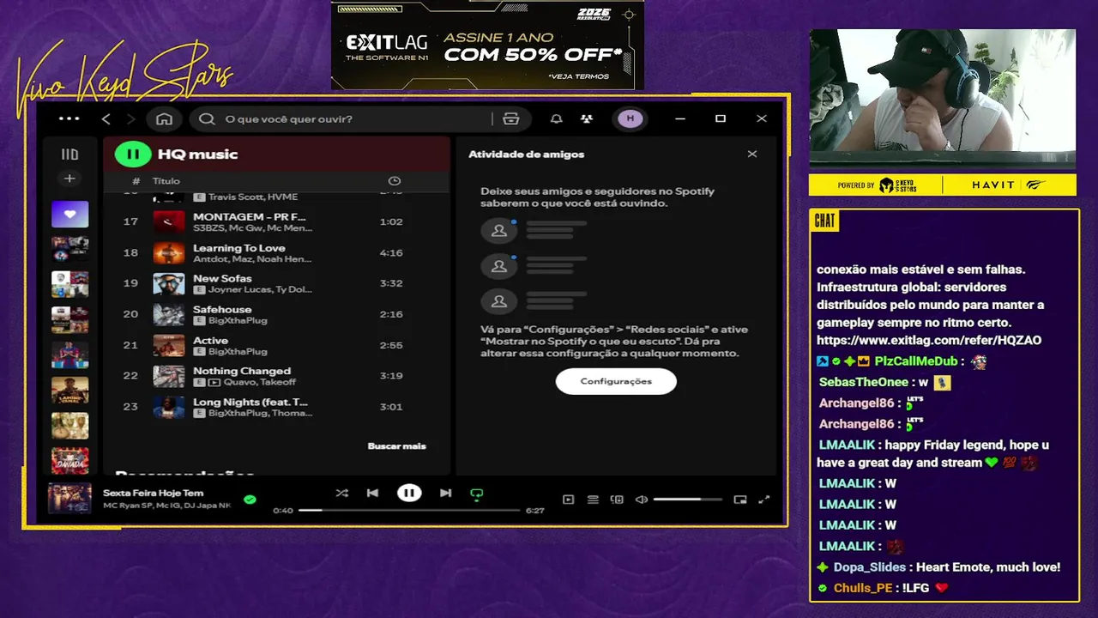Click the song progress bar

pyautogui.click(x=409, y=510)
